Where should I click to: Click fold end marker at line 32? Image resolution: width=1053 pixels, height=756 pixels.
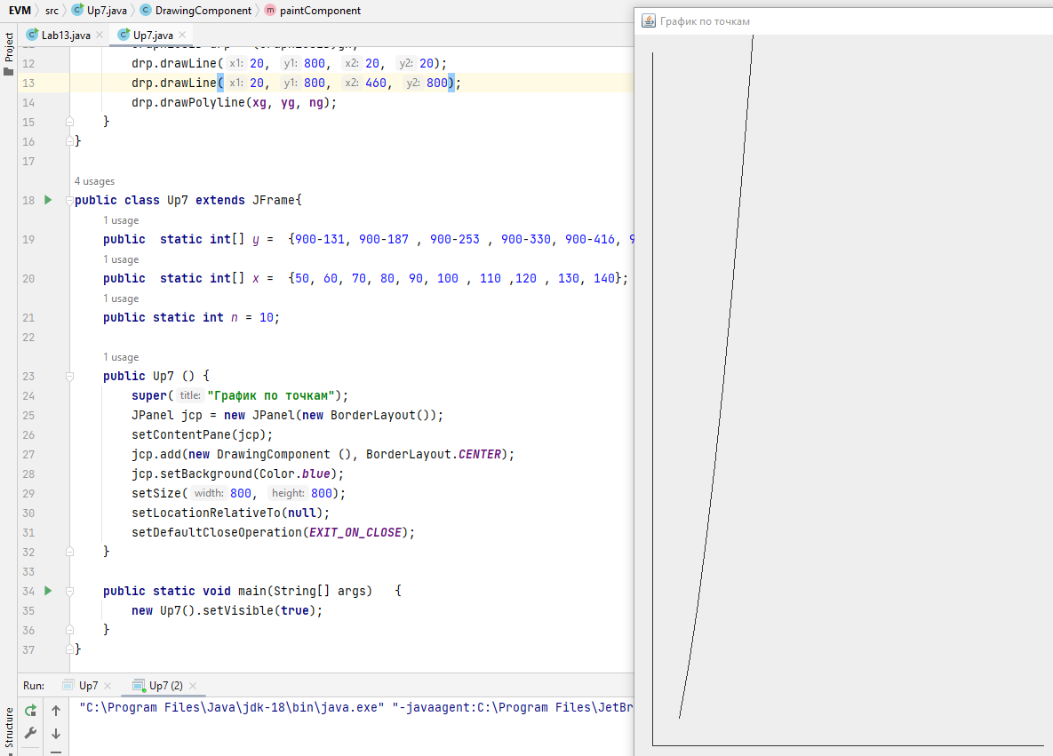69,551
